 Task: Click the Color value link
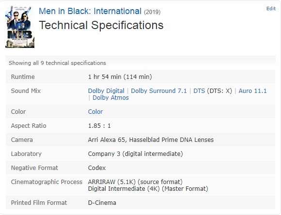click(95, 112)
